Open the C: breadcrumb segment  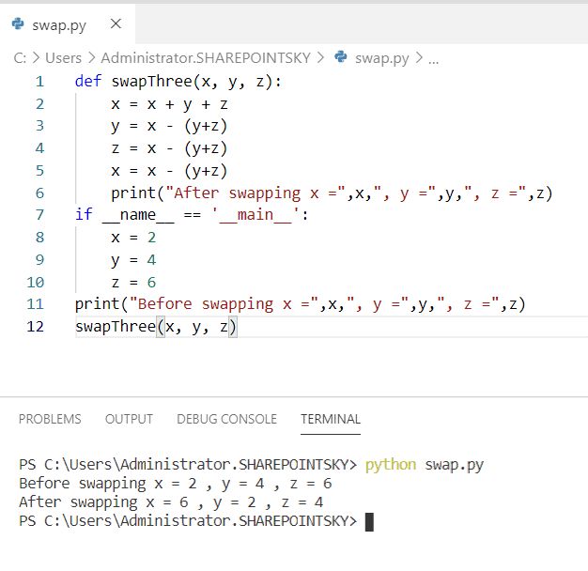coord(20,58)
